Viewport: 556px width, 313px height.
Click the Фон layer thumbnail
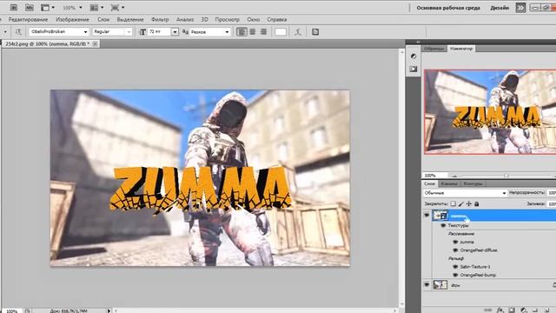click(x=440, y=285)
